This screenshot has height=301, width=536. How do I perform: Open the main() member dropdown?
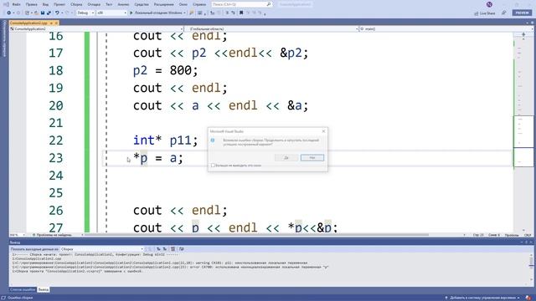pos(446,29)
